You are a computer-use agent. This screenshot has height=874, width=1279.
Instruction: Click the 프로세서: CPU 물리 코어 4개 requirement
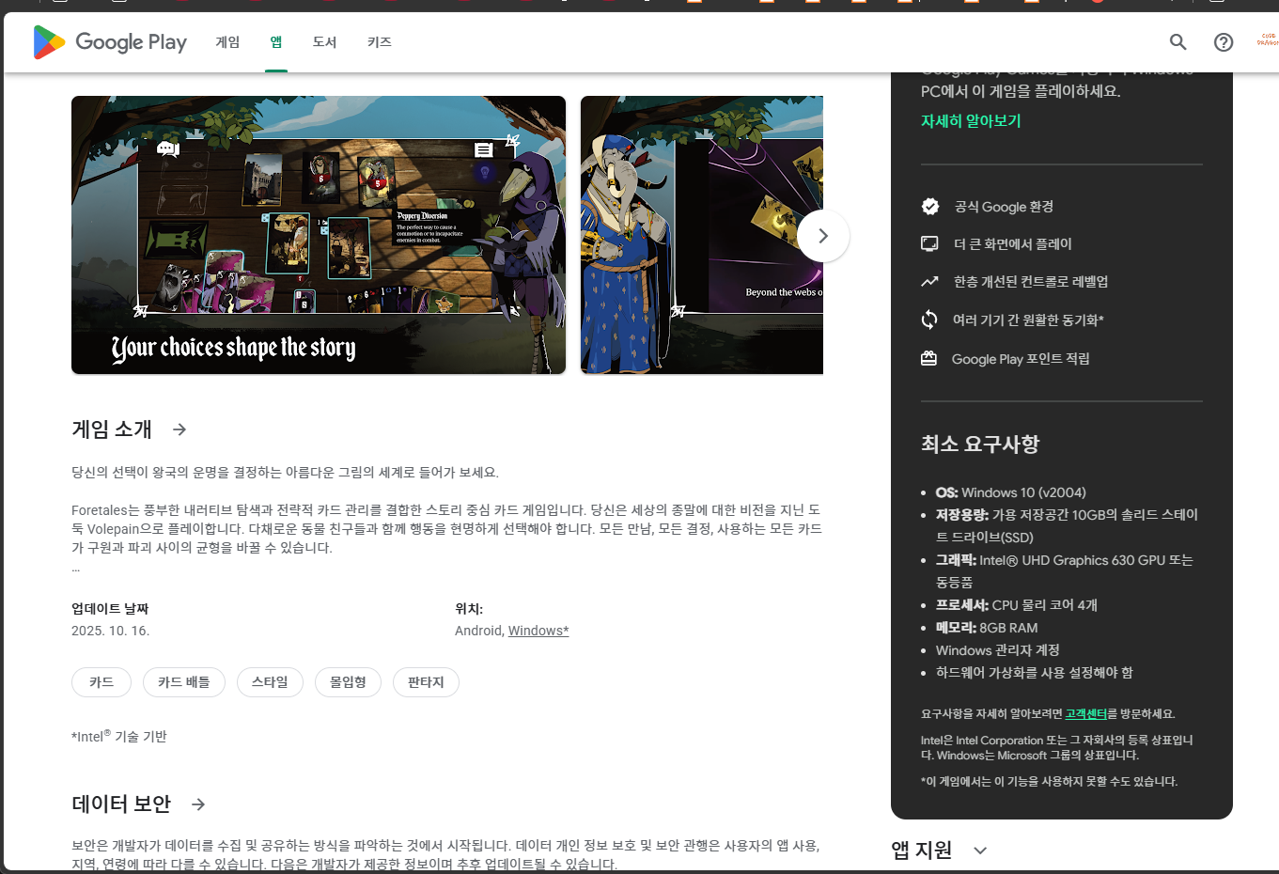click(1017, 605)
